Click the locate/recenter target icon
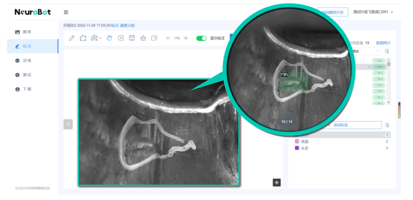The image size is (413, 200). pos(276,182)
